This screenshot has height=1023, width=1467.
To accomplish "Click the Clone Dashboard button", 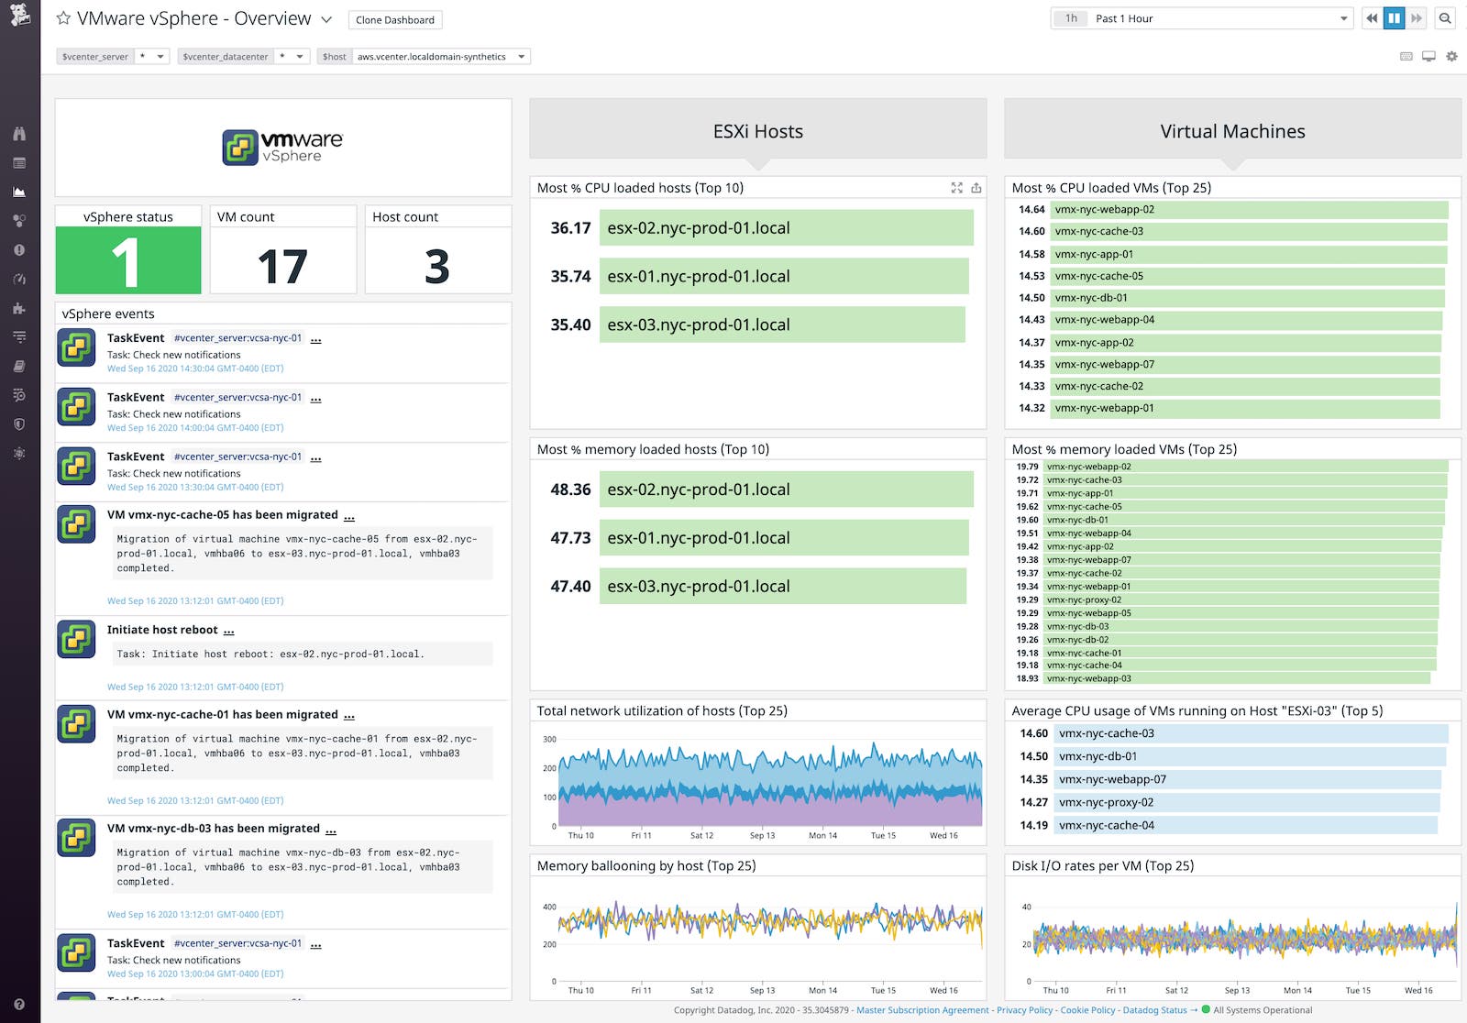I will 395,19.
